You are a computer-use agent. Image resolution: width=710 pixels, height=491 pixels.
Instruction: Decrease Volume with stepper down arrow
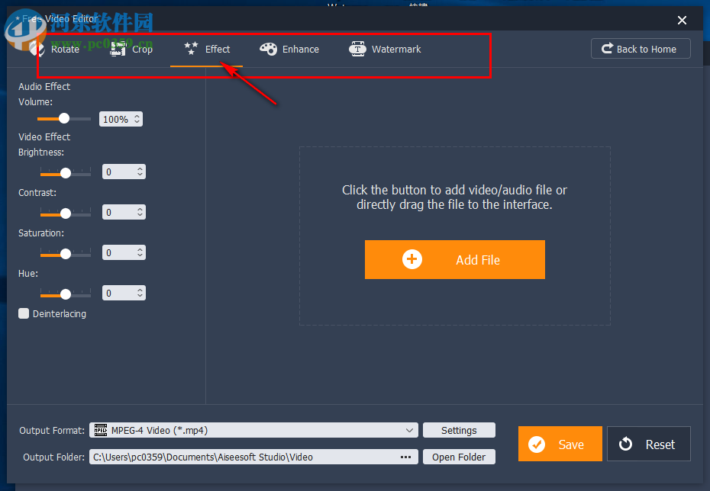click(137, 122)
